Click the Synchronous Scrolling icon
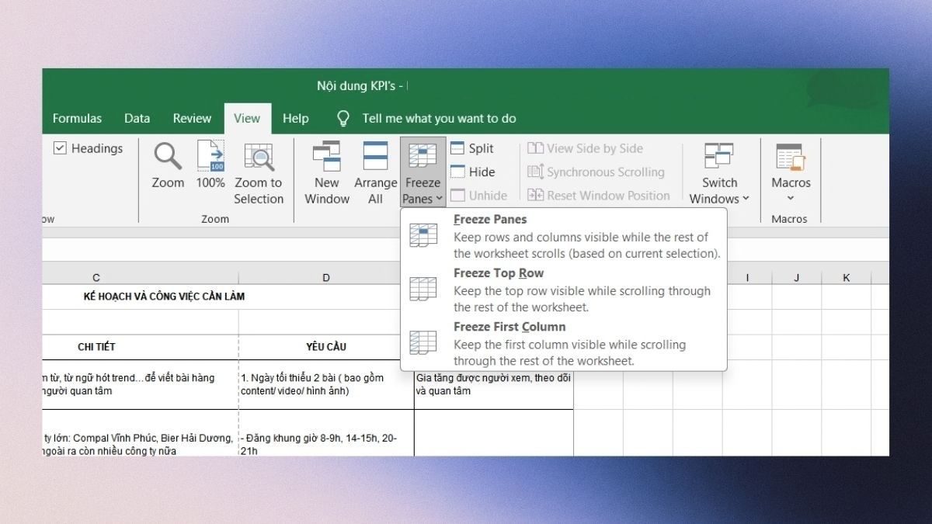The image size is (932, 524). (535, 172)
